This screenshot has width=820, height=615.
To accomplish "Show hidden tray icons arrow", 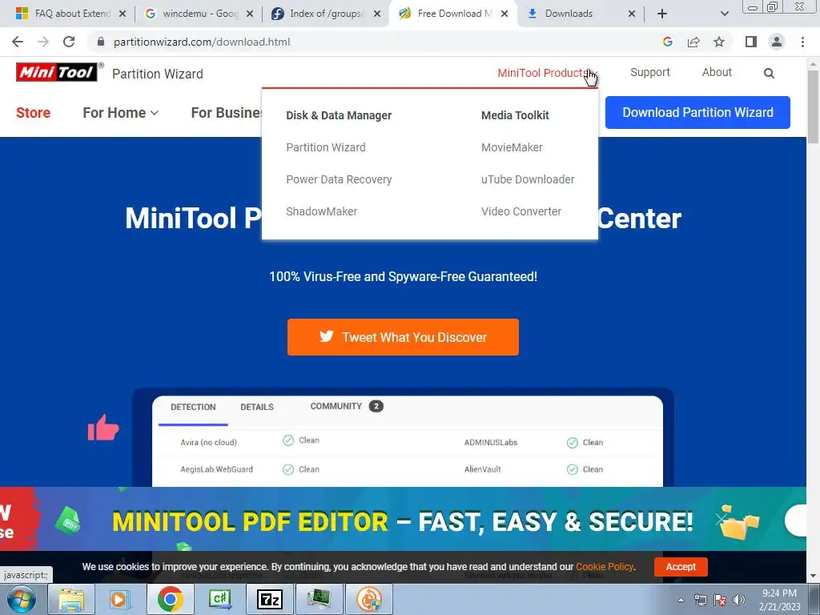I will pos(681,600).
